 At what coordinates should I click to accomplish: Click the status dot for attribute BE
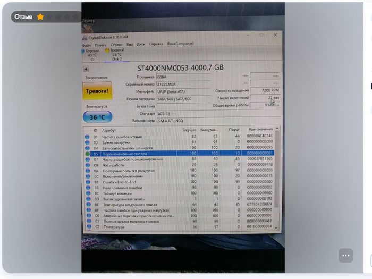89,205
